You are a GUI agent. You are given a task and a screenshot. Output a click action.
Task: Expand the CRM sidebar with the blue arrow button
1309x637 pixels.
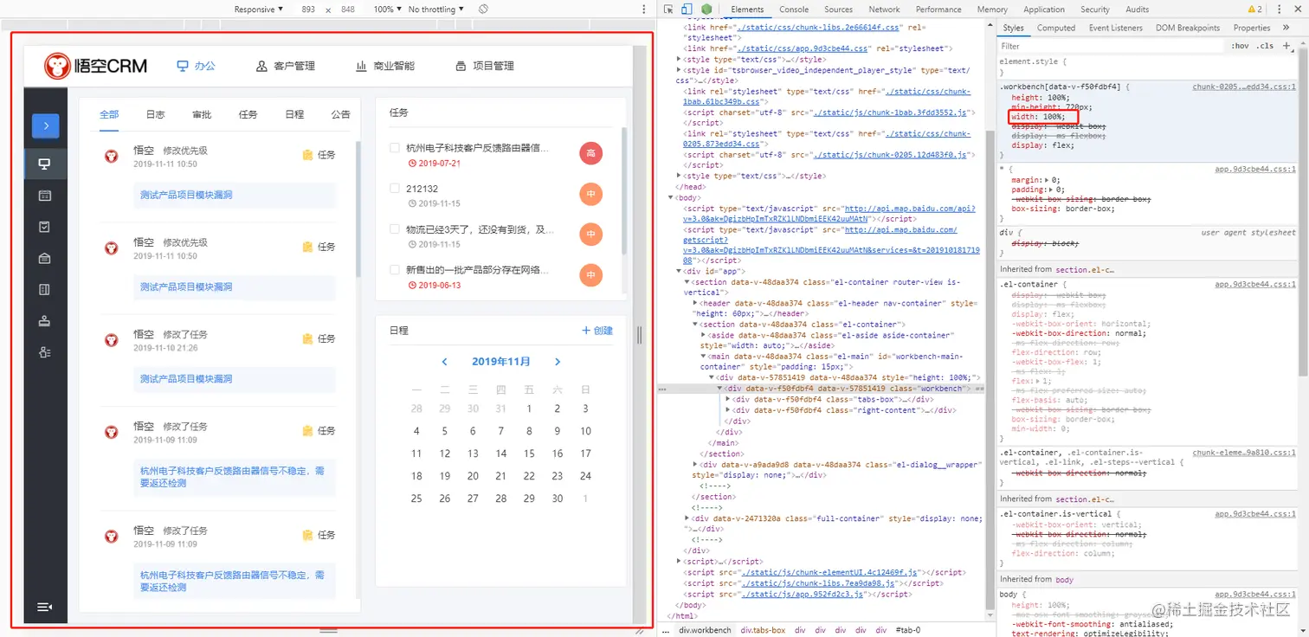point(45,125)
